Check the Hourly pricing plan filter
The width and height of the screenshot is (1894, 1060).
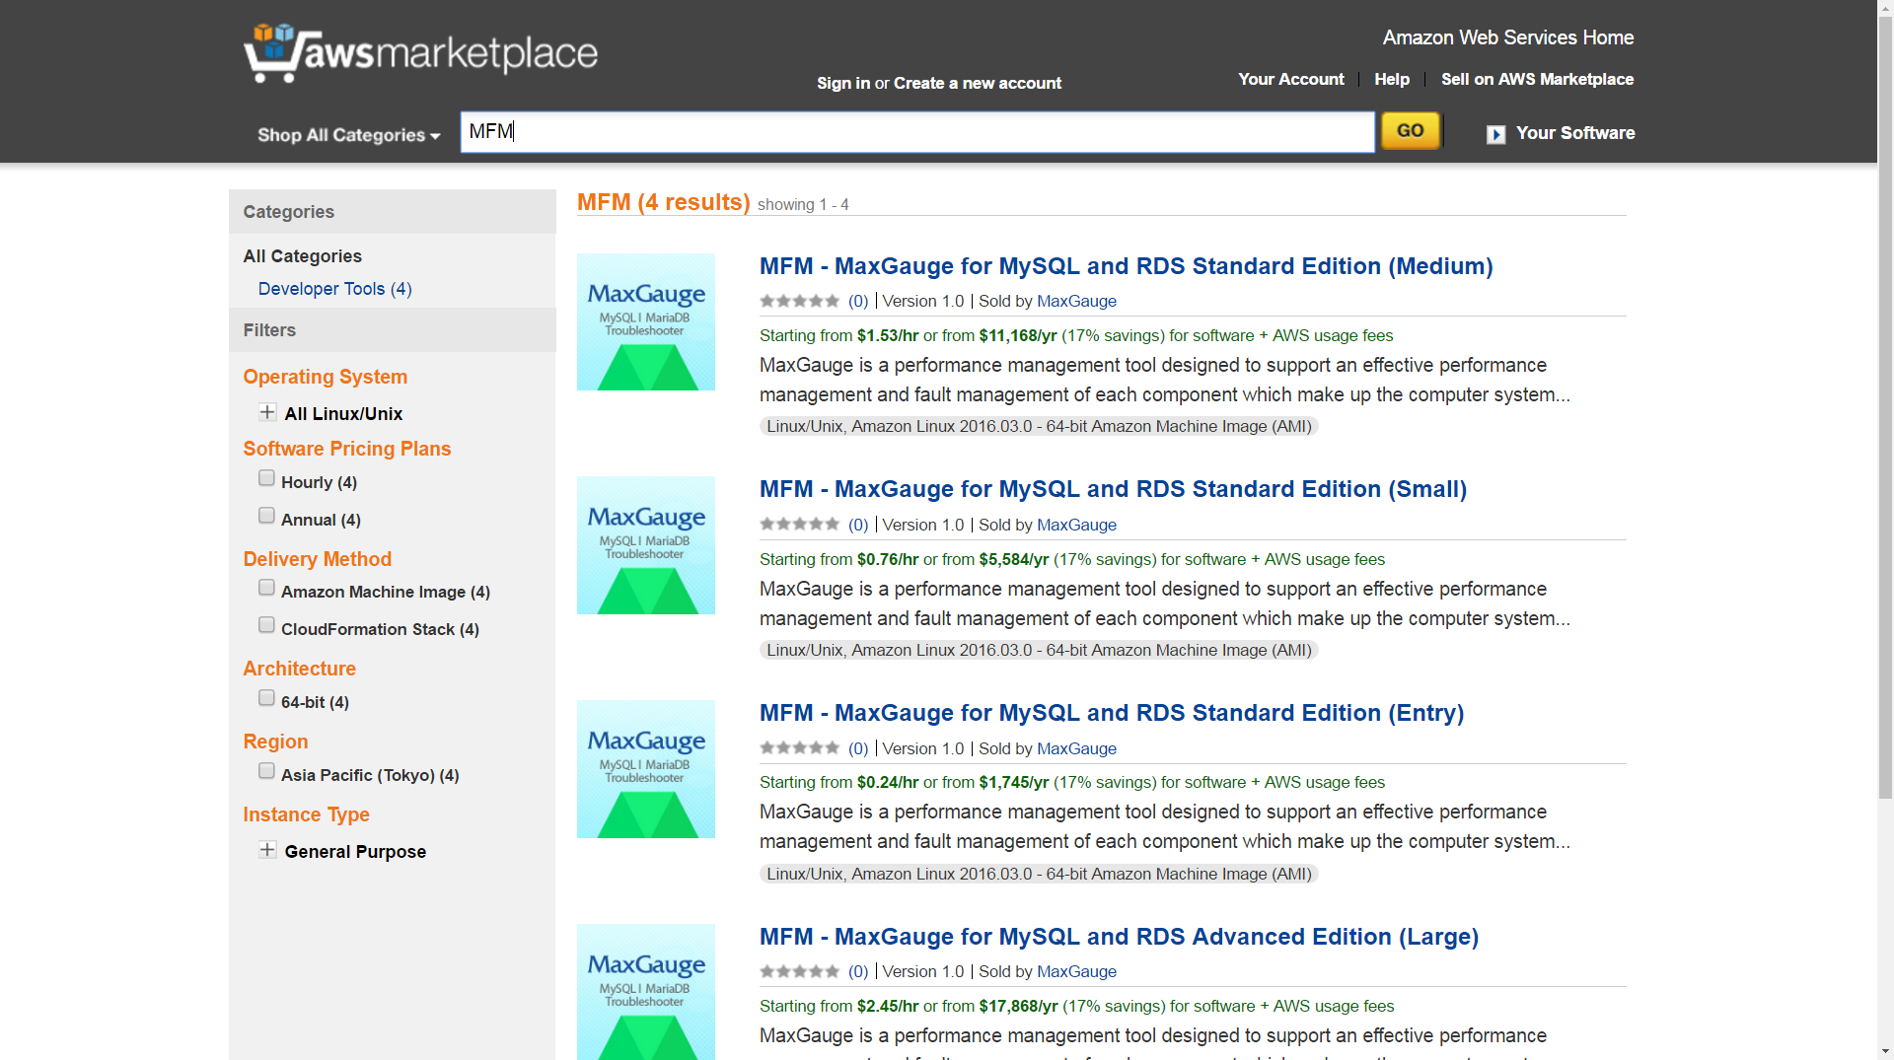point(266,478)
